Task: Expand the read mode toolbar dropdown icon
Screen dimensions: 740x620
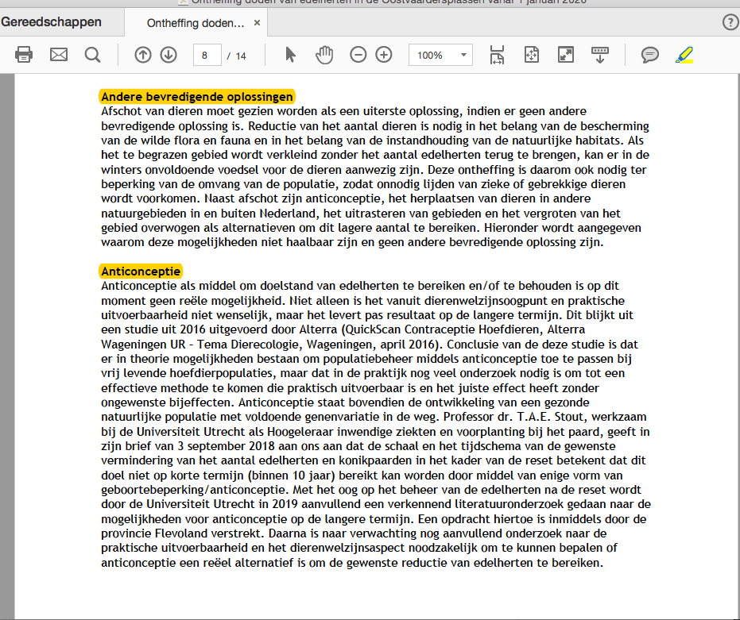Action: coord(600,55)
